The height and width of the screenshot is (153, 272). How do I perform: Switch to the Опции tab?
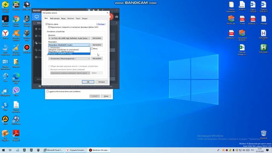click(85, 18)
